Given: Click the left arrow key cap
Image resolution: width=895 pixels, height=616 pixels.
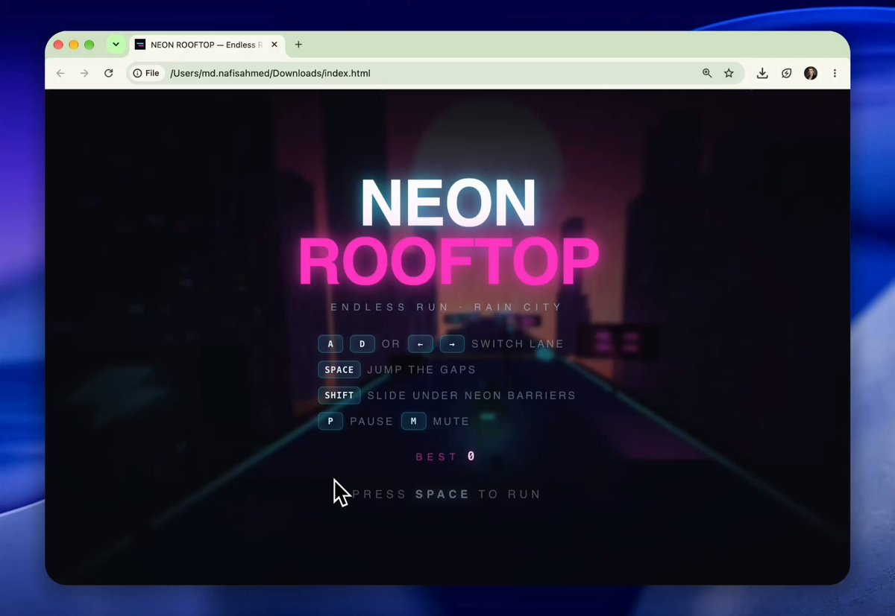Looking at the screenshot, I should click(421, 344).
